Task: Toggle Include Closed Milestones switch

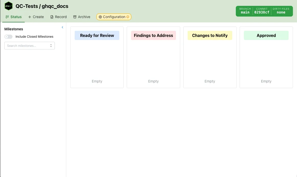Action: coord(8,37)
